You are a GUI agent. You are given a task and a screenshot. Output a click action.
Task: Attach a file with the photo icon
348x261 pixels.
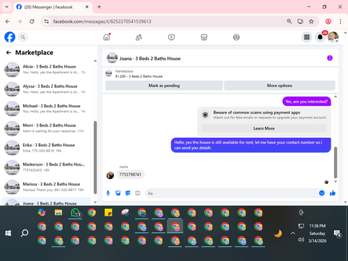(118, 193)
